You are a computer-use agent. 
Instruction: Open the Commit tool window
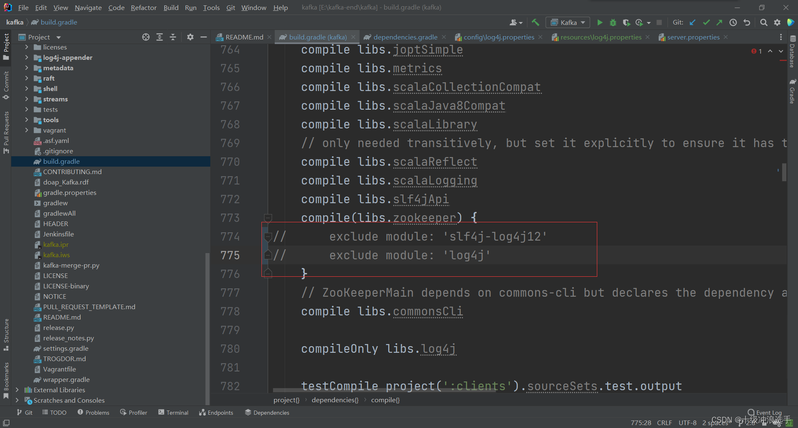point(6,85)
